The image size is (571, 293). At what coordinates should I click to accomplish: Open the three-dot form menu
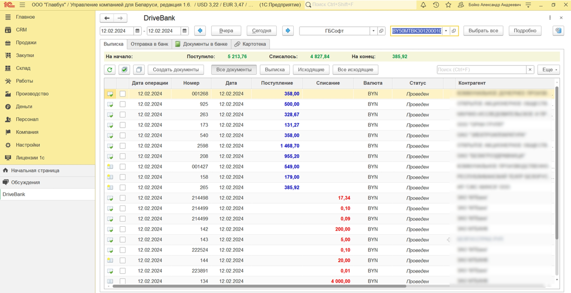(x=550, y=18)
